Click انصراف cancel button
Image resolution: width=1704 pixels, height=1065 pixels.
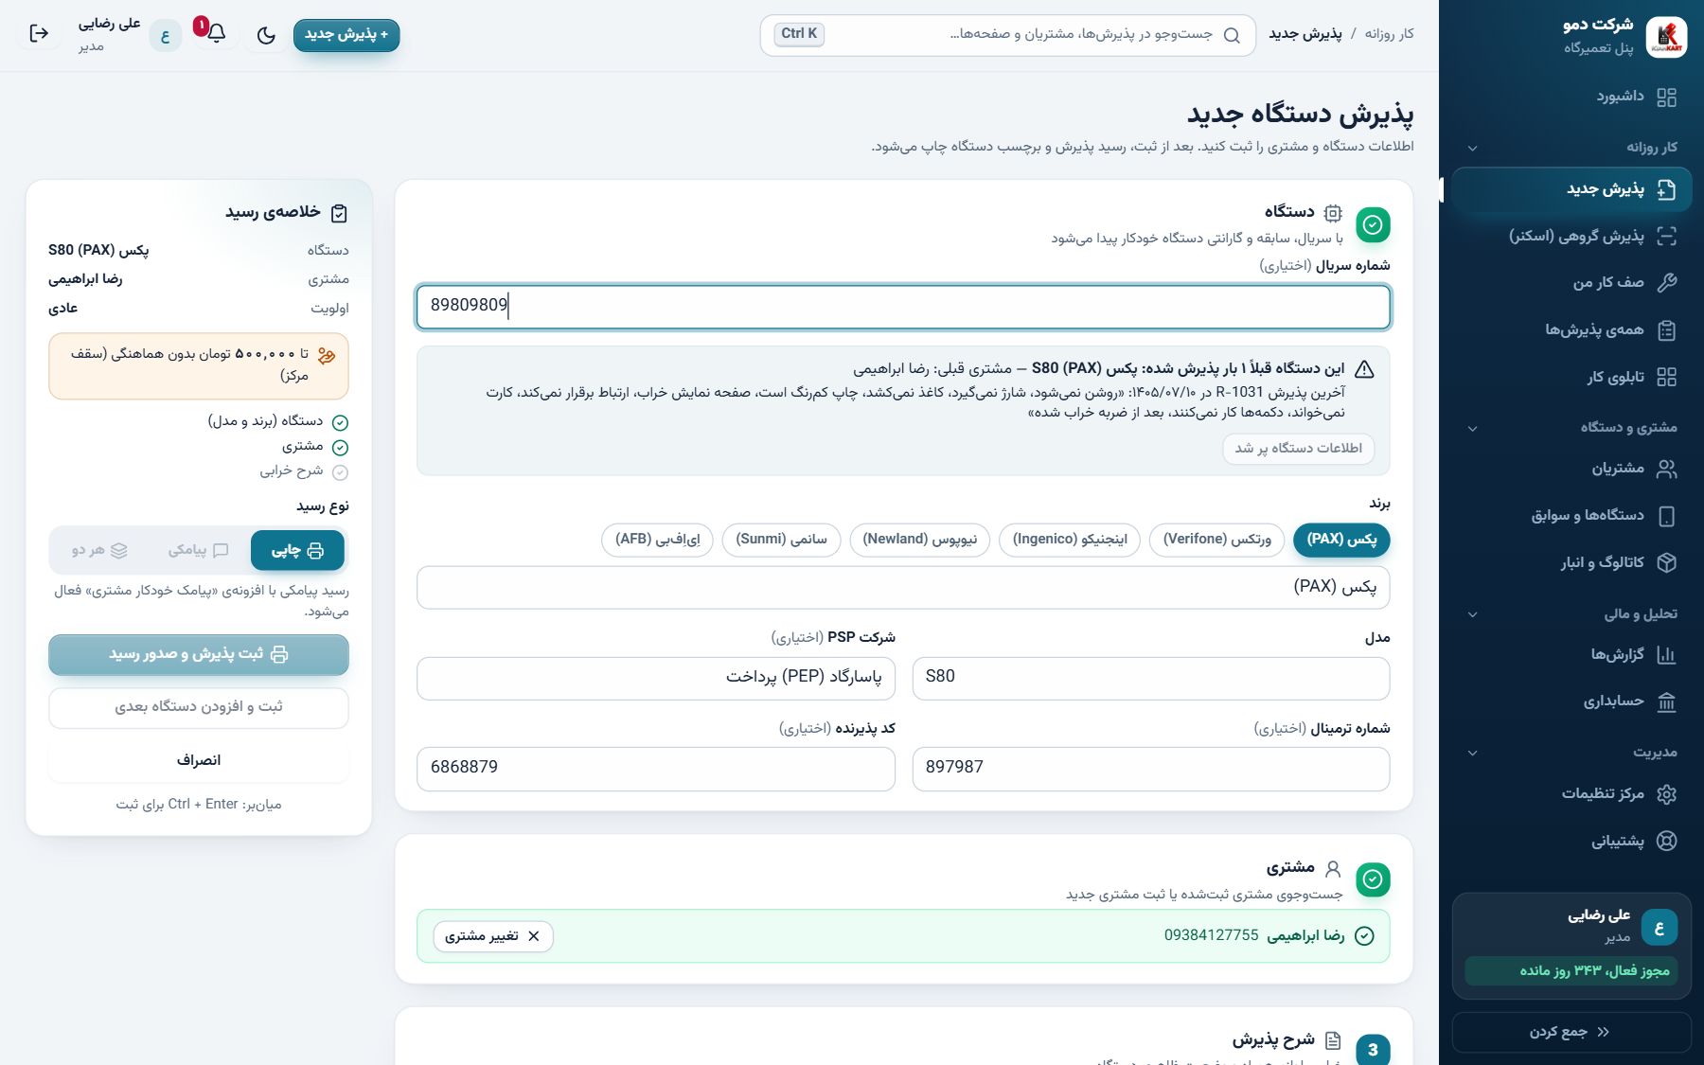point(199,761)
